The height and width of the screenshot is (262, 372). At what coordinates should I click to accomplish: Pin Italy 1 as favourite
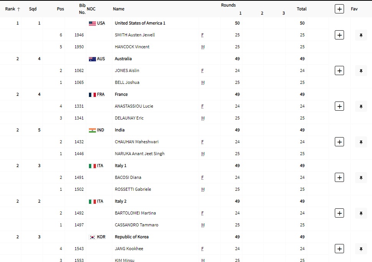pyautogui.click(x=361, y=177)
